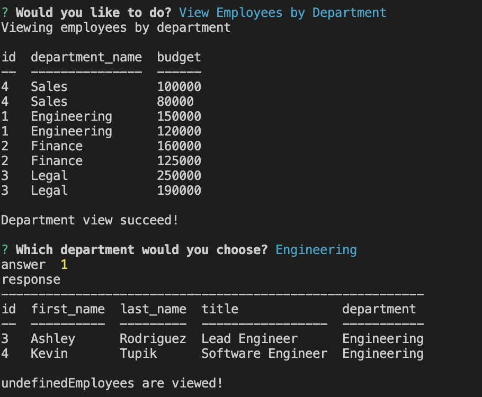
Task: Select the budget value 120000
Action: [x=179, y=131]
